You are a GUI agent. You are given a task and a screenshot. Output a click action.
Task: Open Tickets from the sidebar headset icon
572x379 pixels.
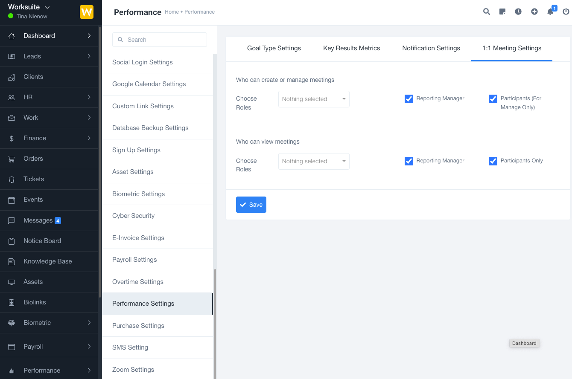coord(33,179)
